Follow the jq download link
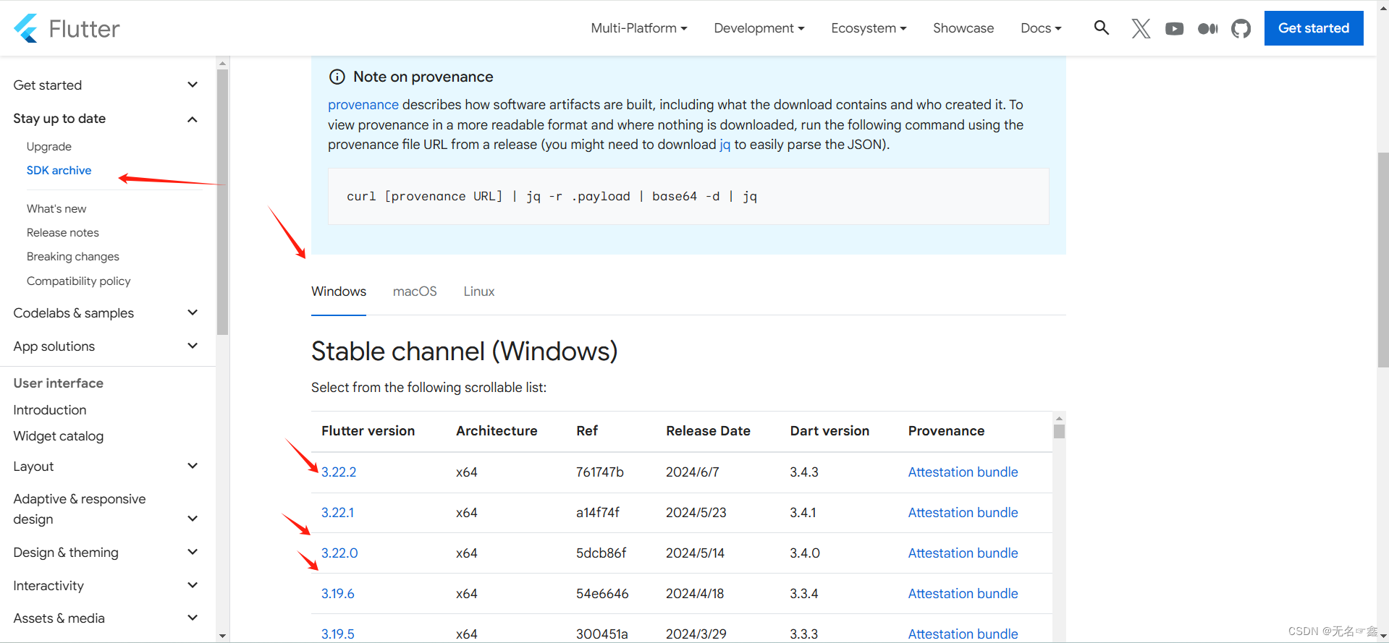 725,145
